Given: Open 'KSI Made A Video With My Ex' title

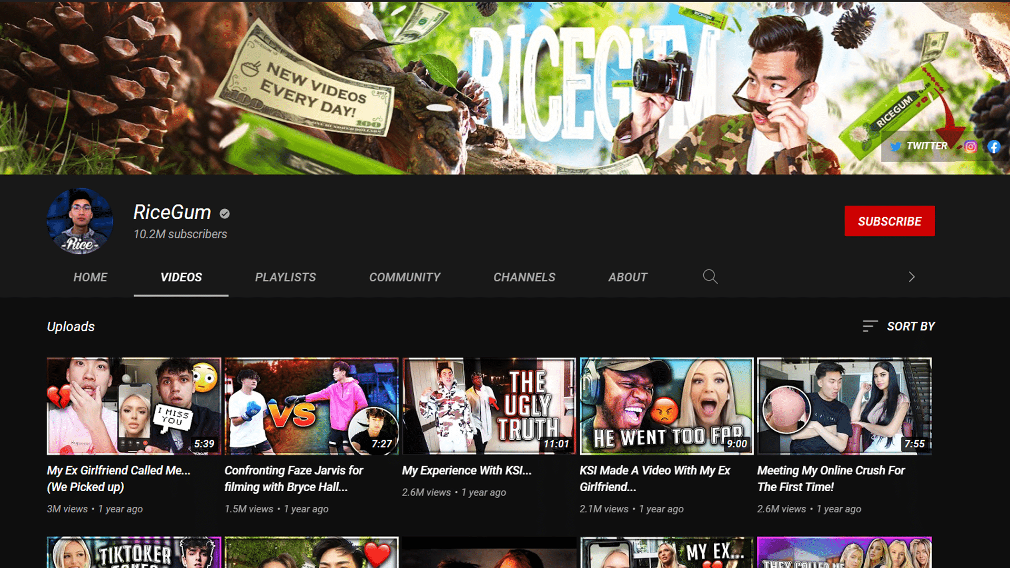Looking at the screenshot, I should 655,479.
